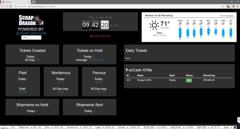Click the lightning bolt ezCash icon

point(127,70)
